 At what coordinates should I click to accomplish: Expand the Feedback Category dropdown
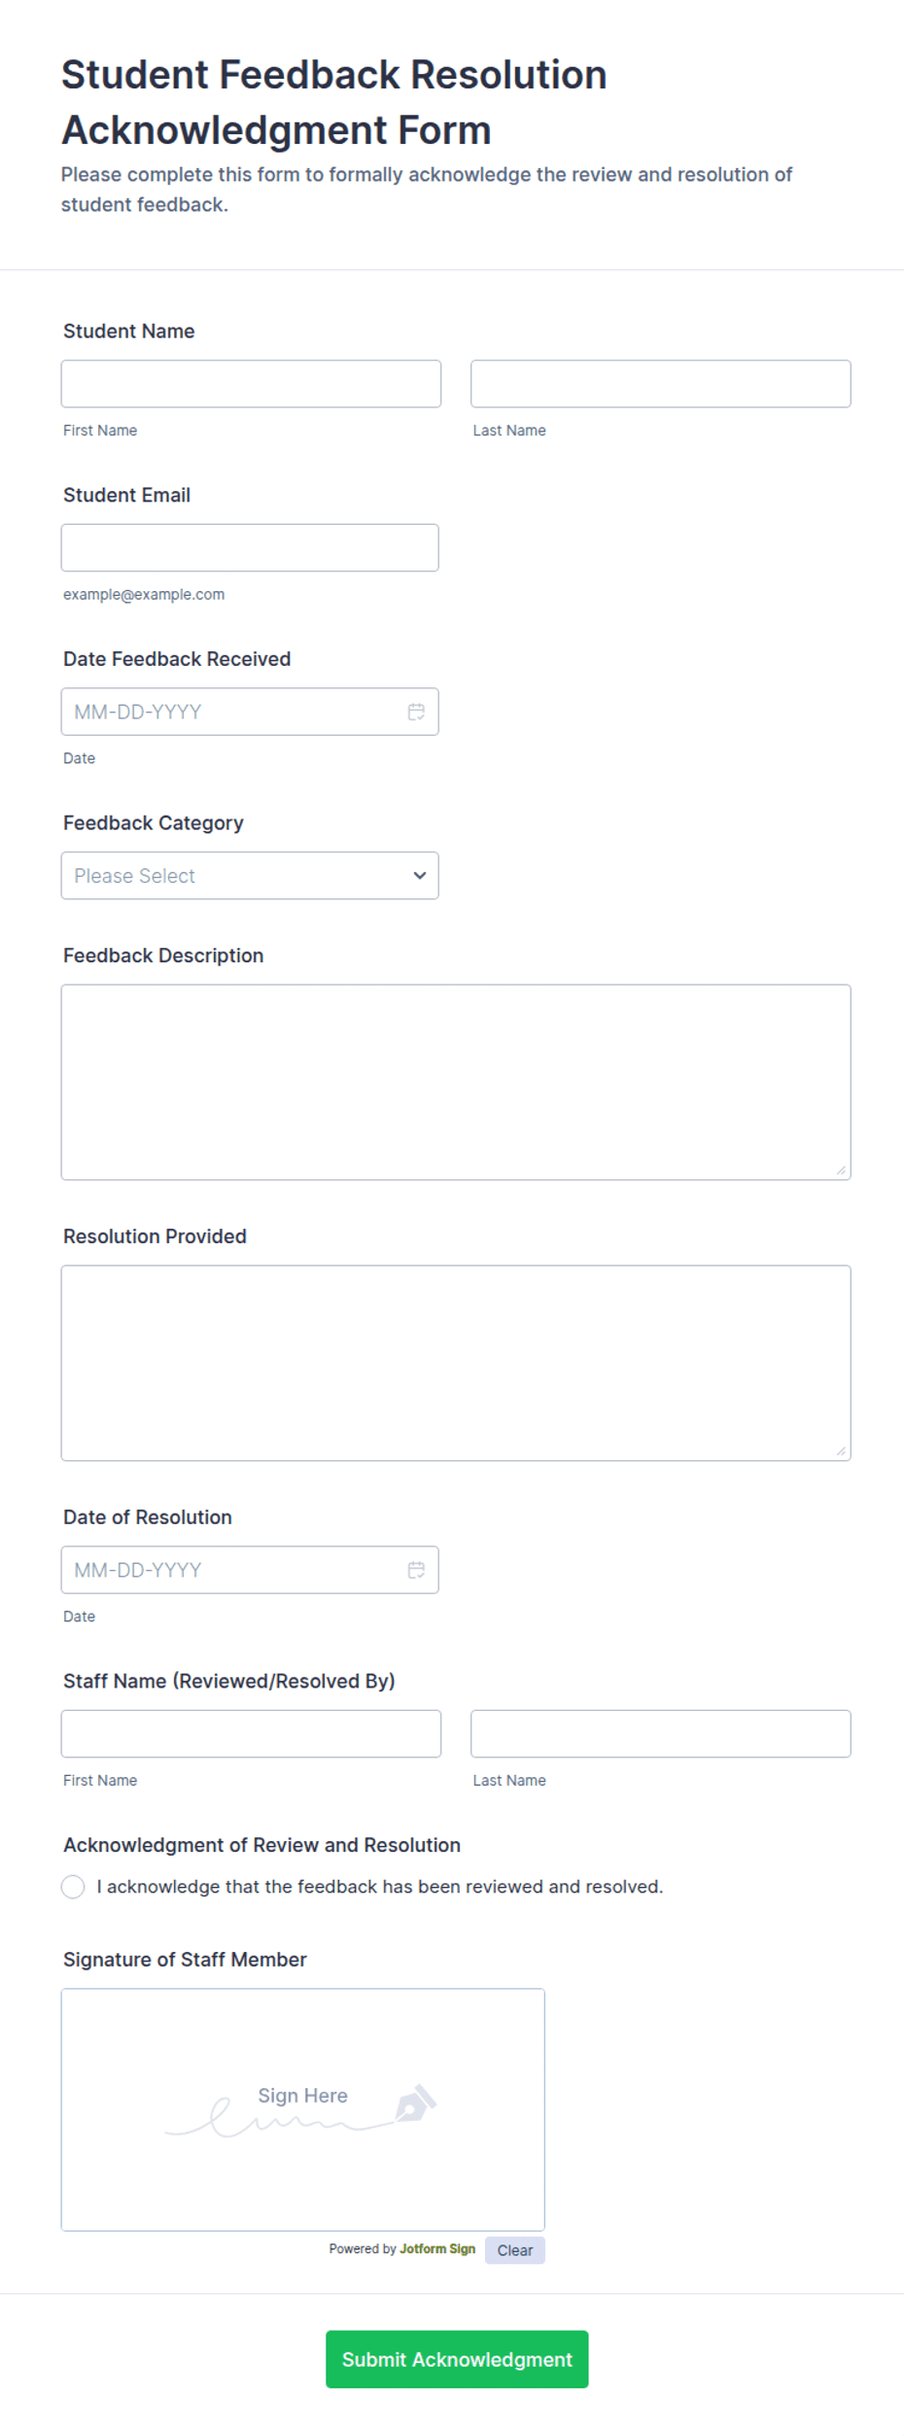(250, 876)
